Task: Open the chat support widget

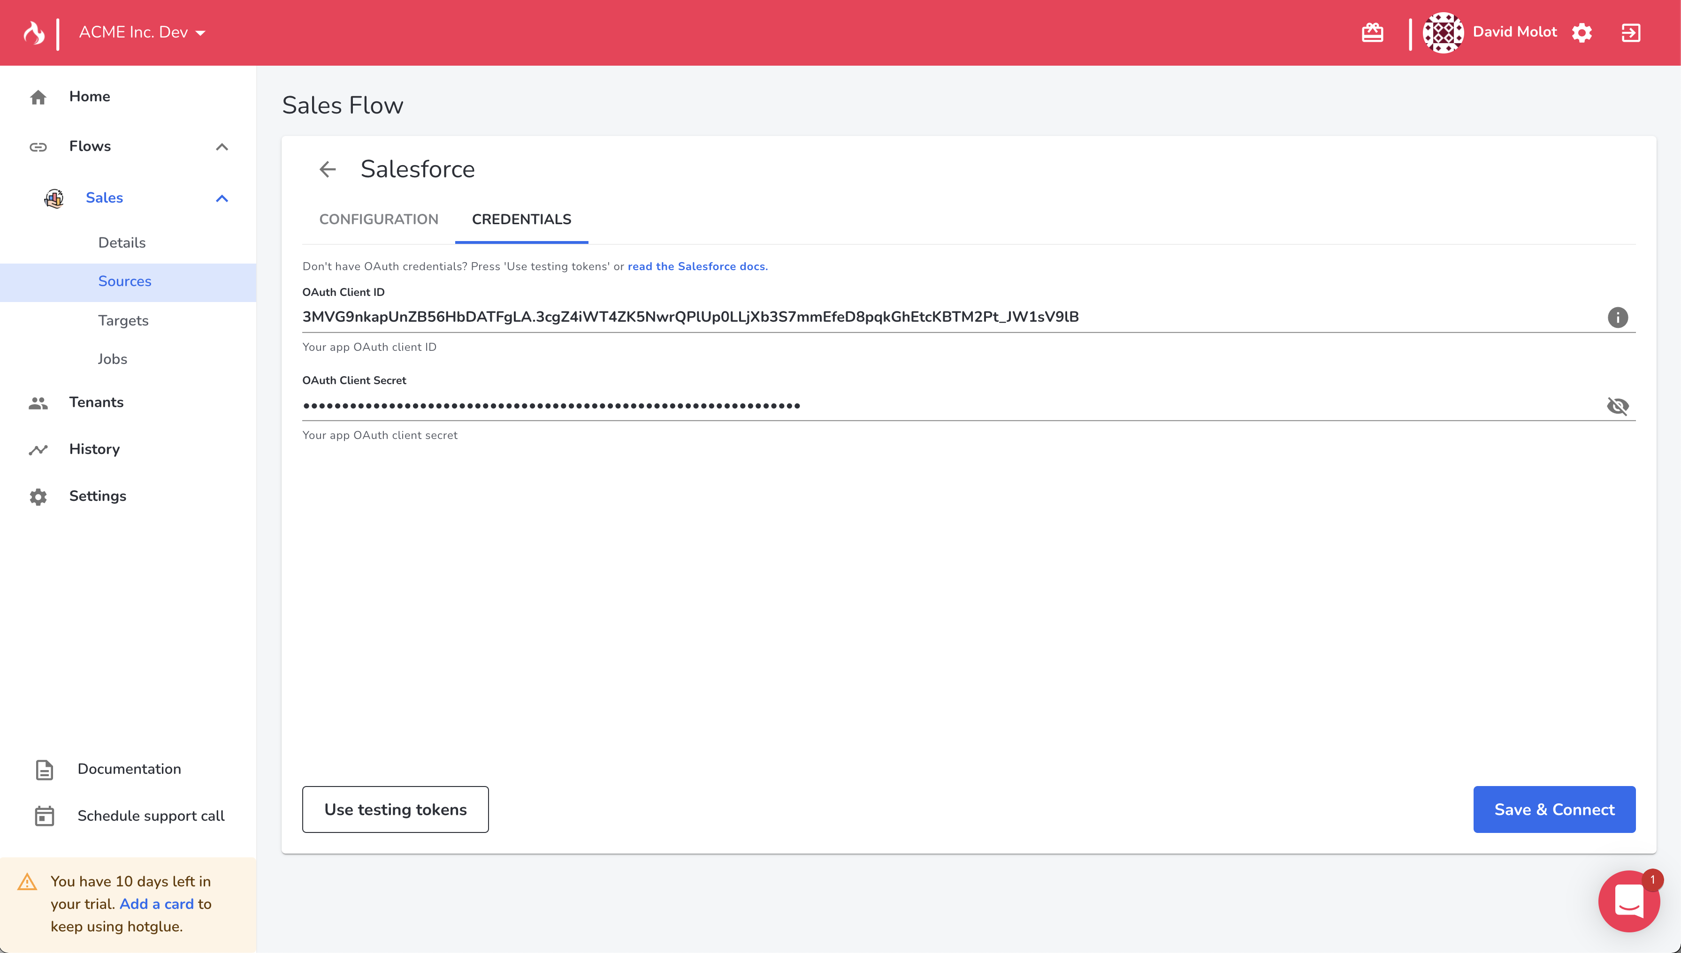Action: pos(1628,901)
